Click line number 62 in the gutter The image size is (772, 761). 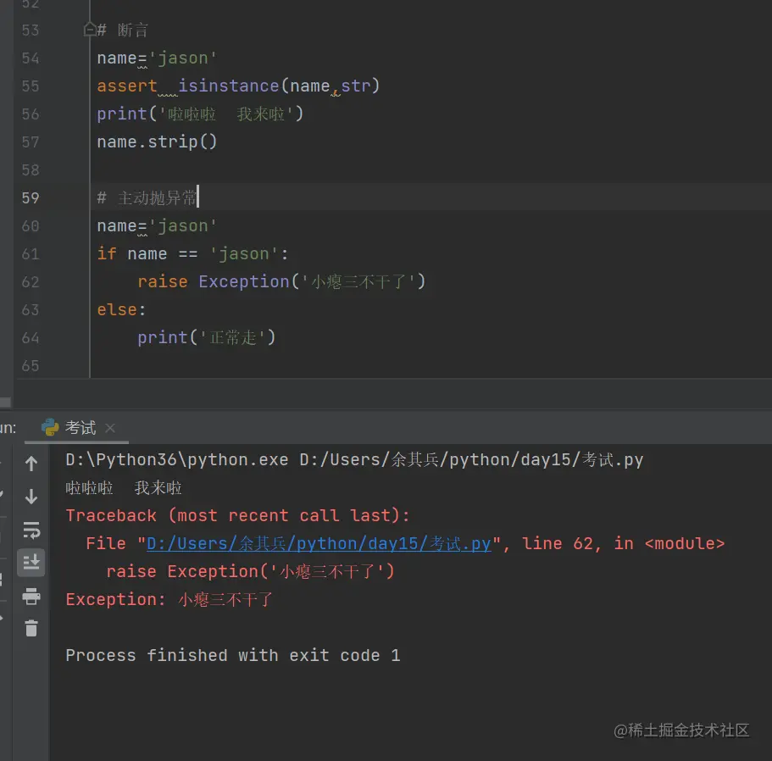[30, 281]
